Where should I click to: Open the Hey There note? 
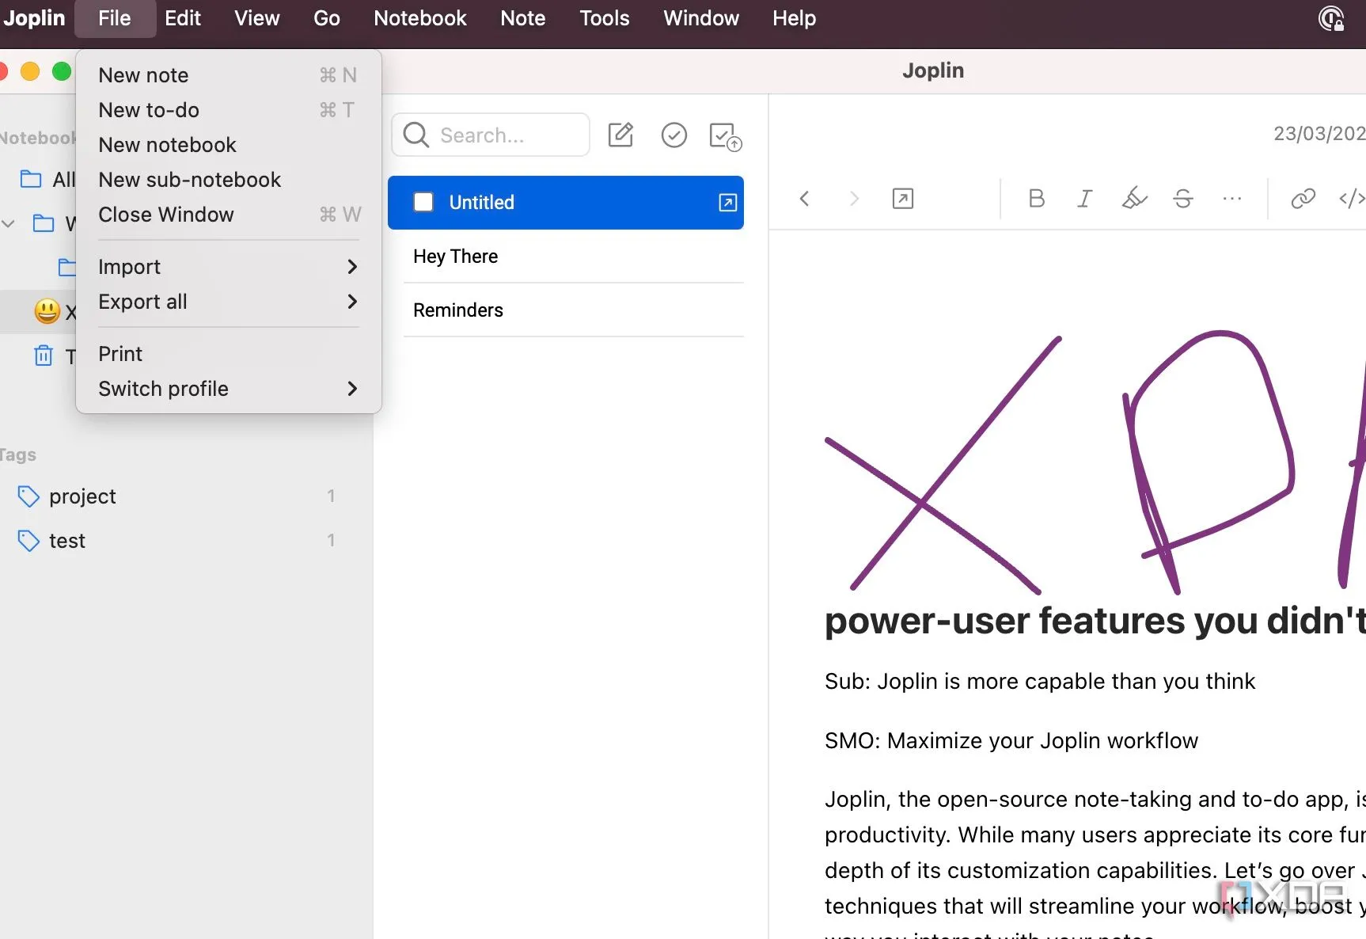click(x=566, y=257)
